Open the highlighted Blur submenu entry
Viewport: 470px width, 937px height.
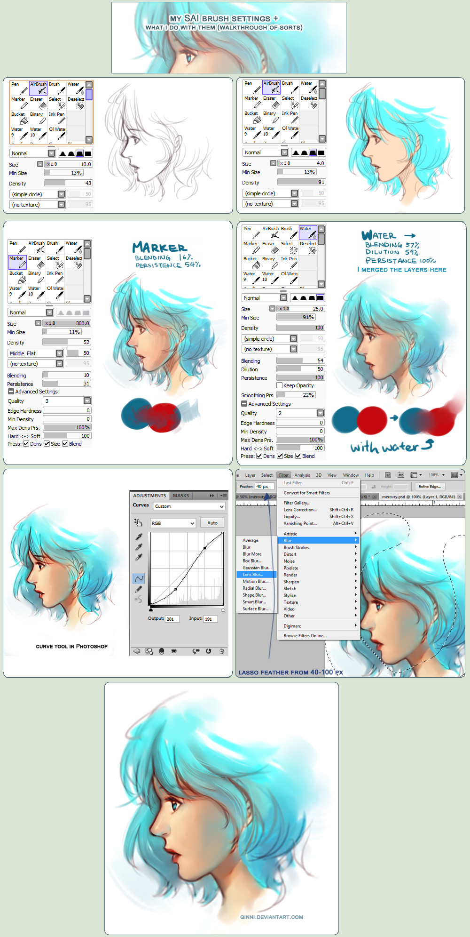(x=320, y=541)
